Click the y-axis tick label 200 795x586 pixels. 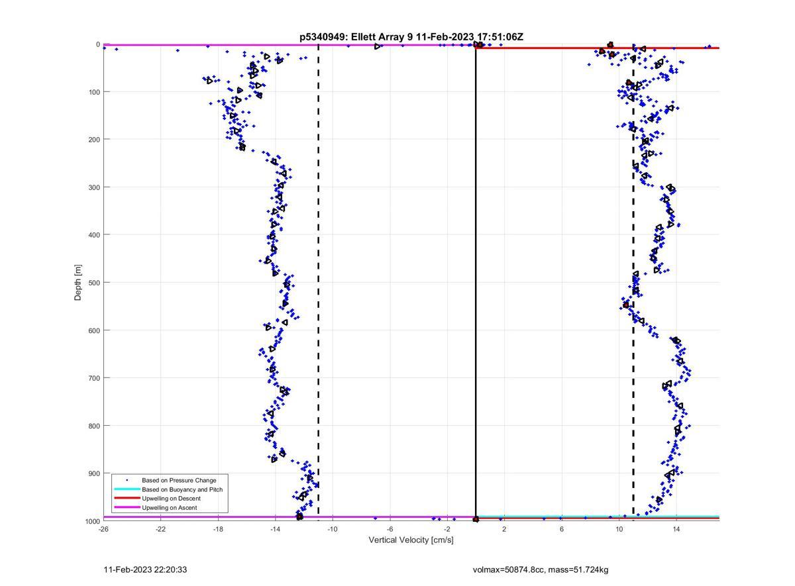(94, 140)
